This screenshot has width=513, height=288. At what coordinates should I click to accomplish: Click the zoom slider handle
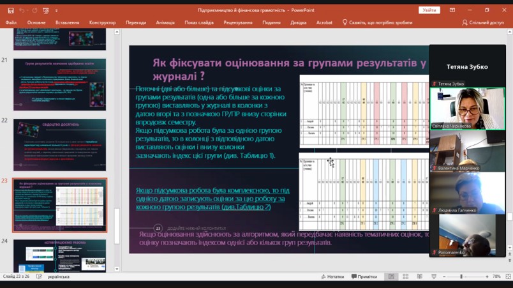pos(461,277)
